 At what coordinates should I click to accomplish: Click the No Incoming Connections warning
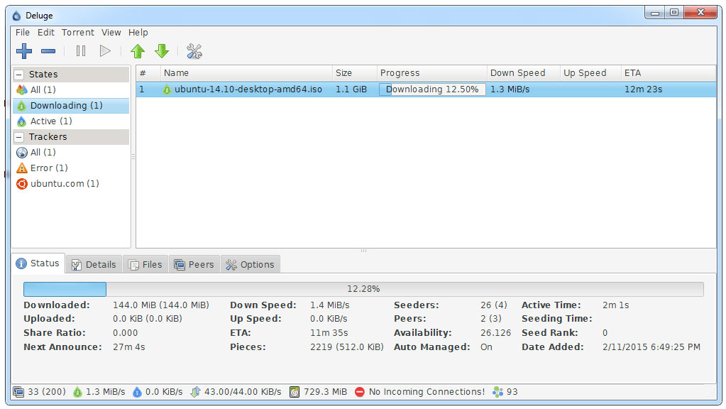tap(419, 392)
